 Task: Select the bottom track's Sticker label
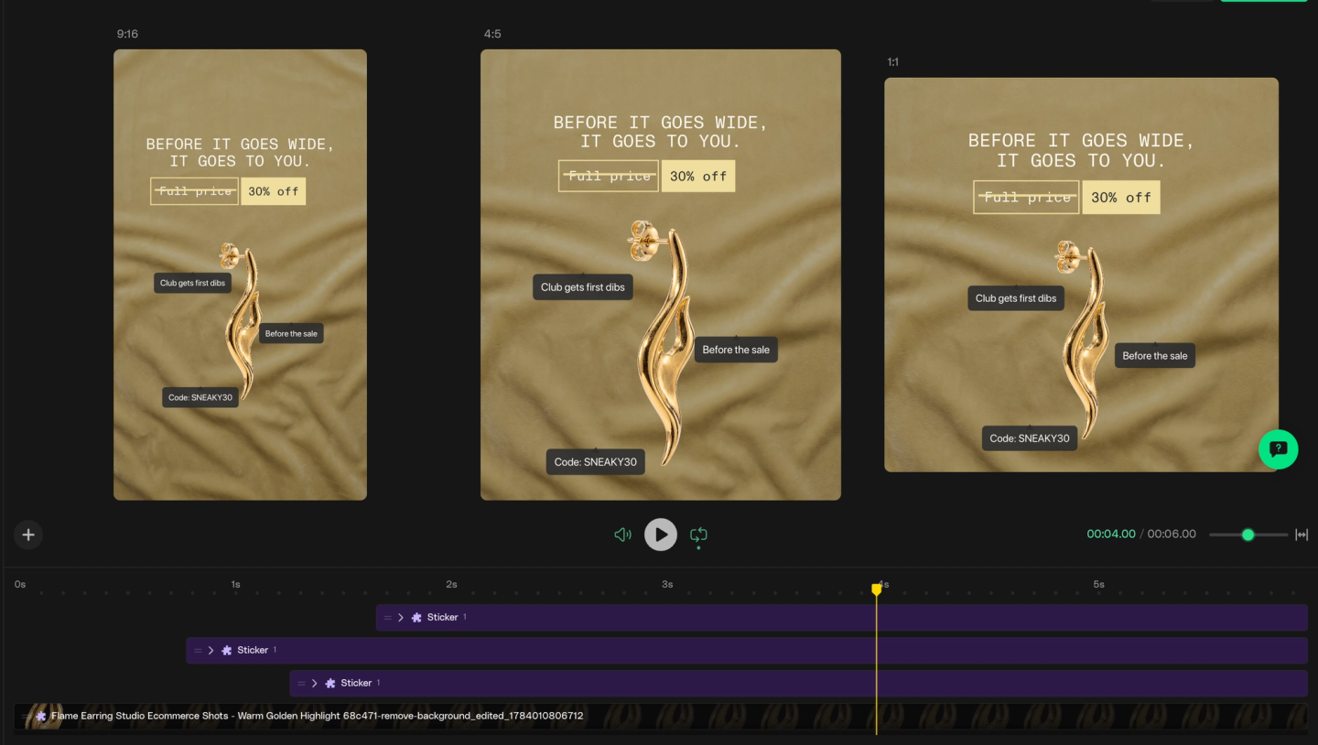356,684
